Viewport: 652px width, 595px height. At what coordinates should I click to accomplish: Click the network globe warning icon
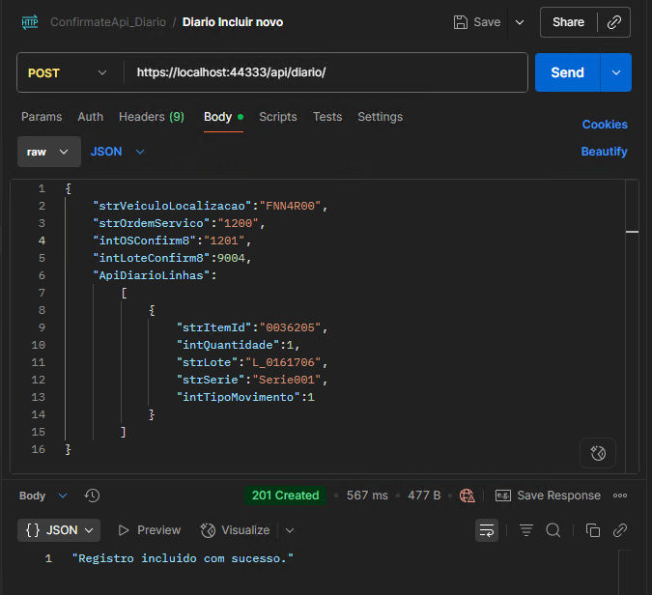click(x=467, y=496)
